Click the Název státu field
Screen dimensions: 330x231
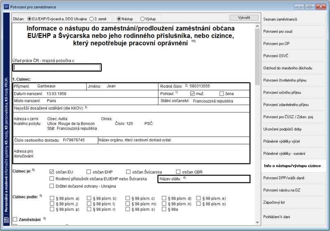click(x=204, y=179)
